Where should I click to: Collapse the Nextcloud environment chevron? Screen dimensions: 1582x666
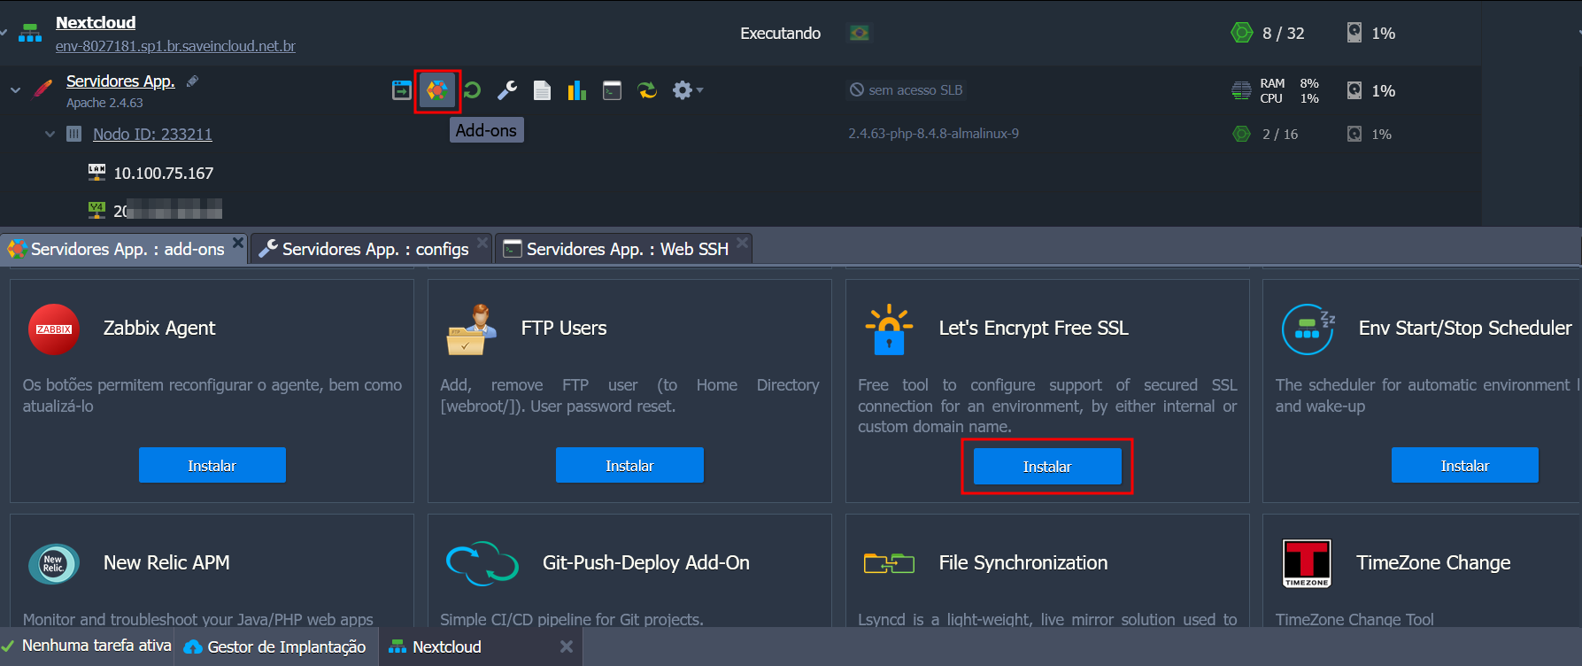(4, 33)
